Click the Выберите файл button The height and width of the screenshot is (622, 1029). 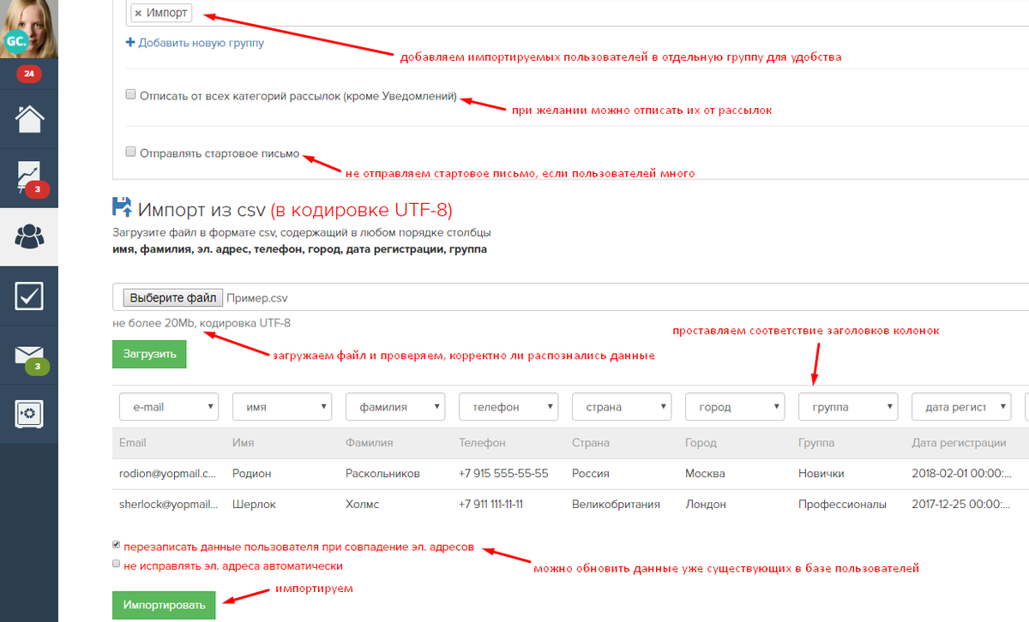coord(173,298)
